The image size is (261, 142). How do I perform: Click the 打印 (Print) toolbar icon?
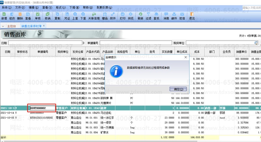pos(123,16)
